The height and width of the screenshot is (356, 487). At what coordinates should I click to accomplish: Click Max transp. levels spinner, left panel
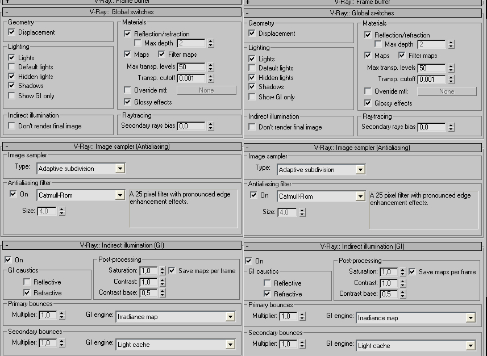pyautogui.click(x=211, y=67)
